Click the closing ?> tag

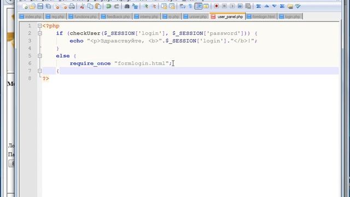point(46,78)
